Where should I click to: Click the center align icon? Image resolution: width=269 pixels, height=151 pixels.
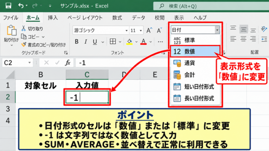click(243, 39)
